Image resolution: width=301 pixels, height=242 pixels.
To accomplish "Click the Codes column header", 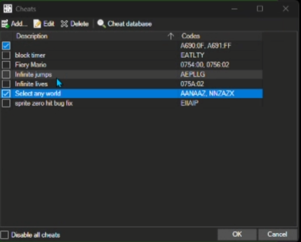I will pos(190,36).
